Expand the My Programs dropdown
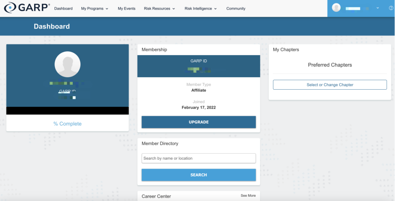 pos(95,9)
